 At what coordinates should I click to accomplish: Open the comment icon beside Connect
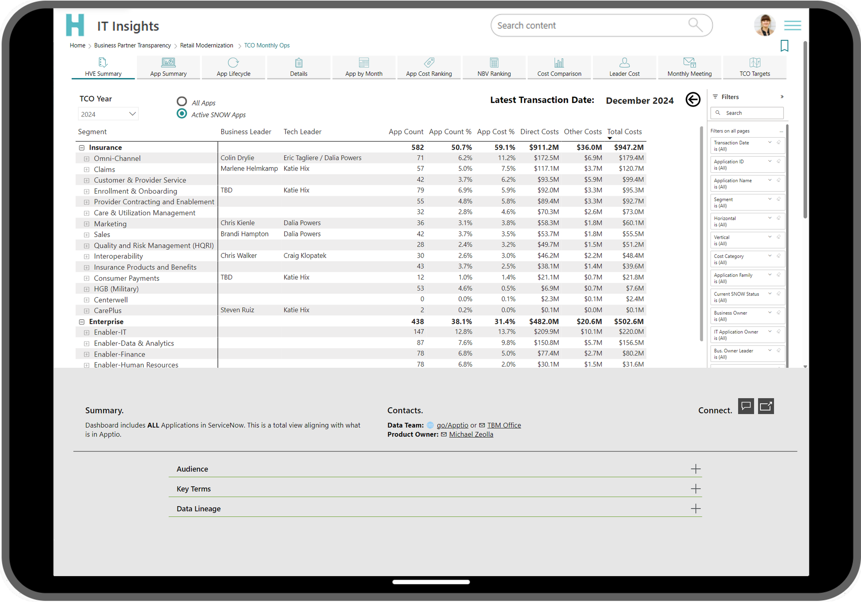click(746, 406)
